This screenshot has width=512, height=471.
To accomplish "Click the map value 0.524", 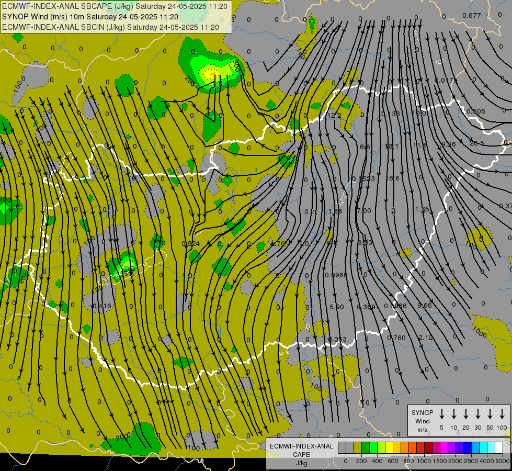I will point(190,244).
